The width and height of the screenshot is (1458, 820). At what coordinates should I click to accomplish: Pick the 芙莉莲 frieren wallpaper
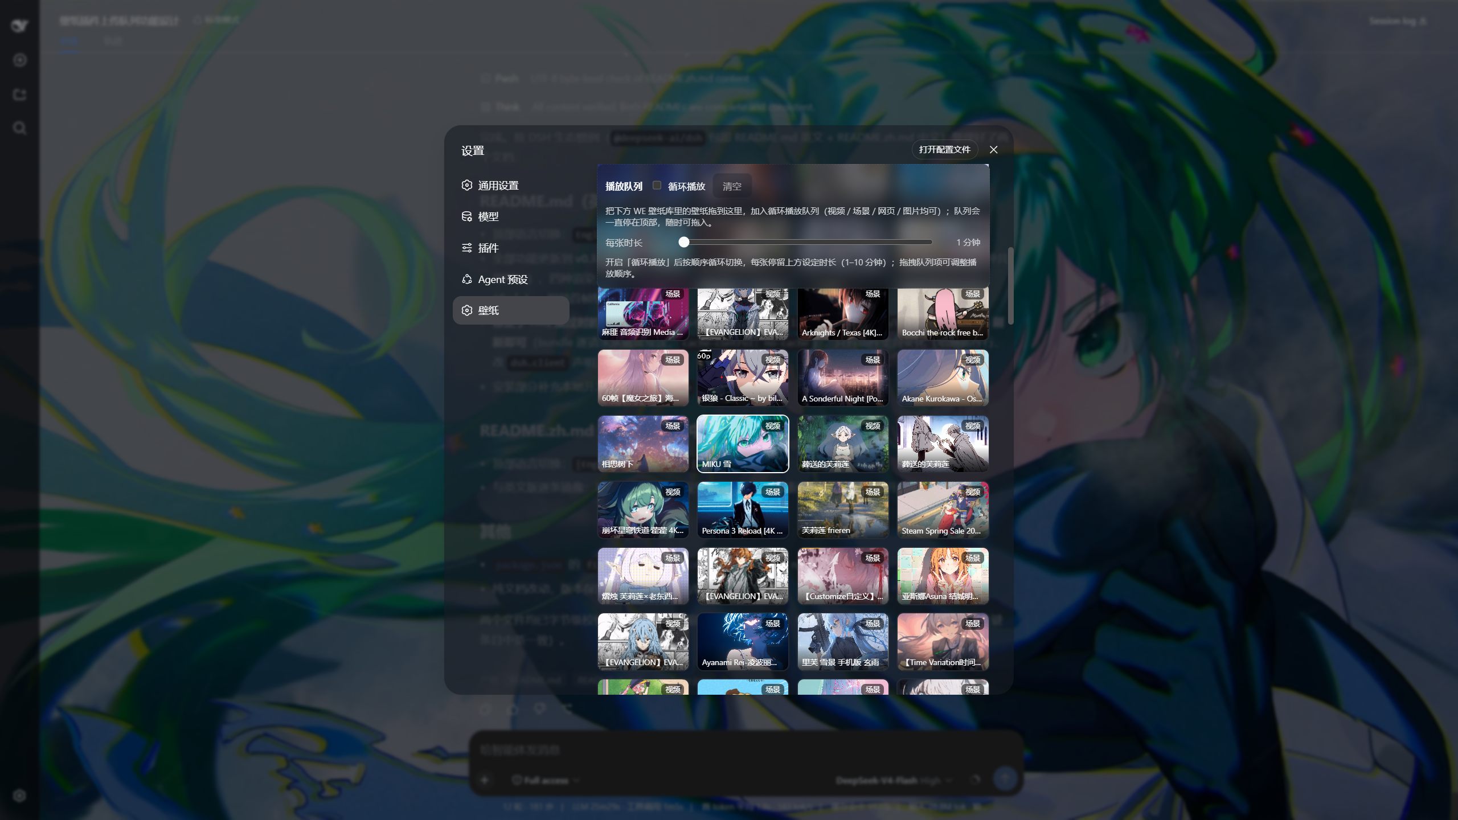[843, 510]
